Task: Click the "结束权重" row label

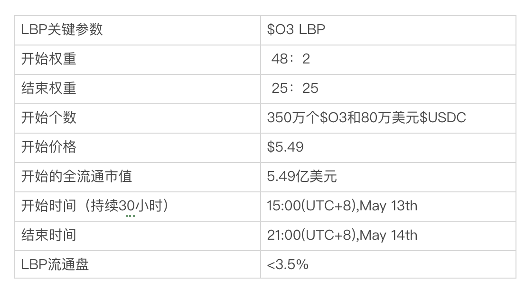Action: click(x=48, y=88)
